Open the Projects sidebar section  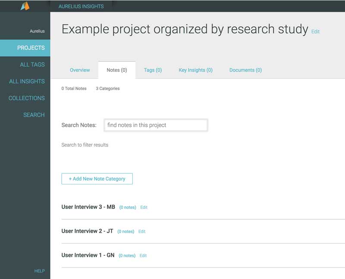tap(25, 48)
